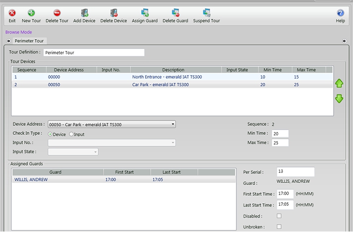The height and width of the screenshot is (232, 353).
Task: Click the 17:00 First Start cell
Action: (x=111, y=179)
